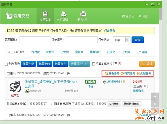Click the shop icon beside ewrewrew

(27, 91)
